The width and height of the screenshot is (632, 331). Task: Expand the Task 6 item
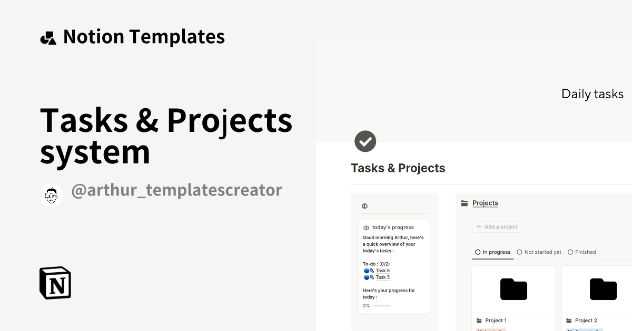(x=382, y=271)
